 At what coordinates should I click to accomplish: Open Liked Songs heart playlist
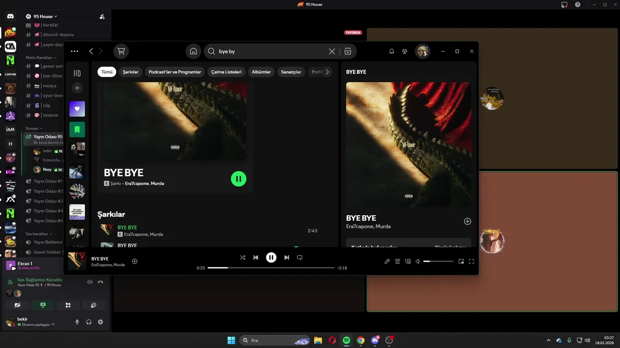coord(77,109)
